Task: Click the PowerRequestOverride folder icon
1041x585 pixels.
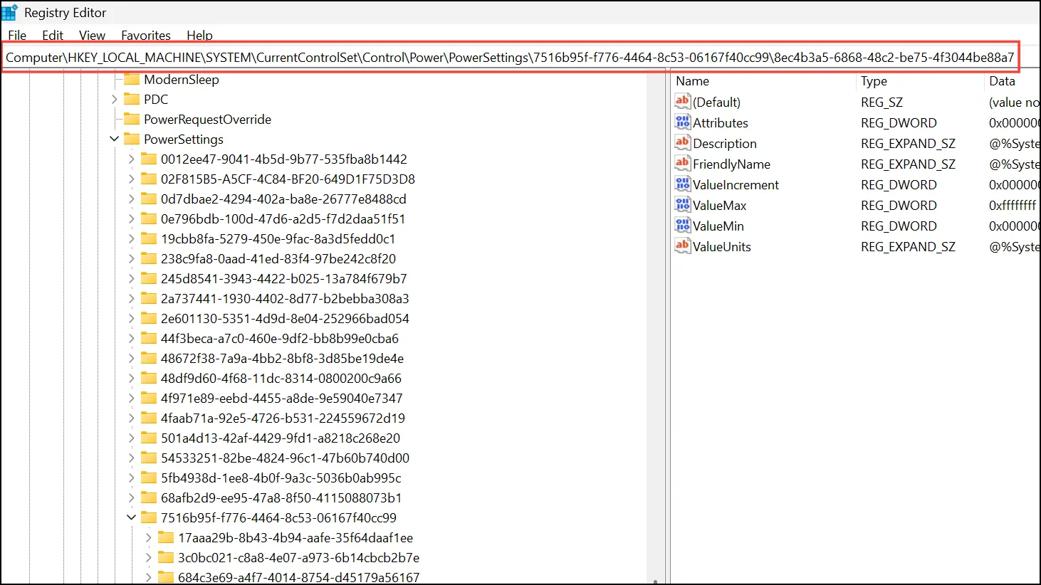Action: 132,119
